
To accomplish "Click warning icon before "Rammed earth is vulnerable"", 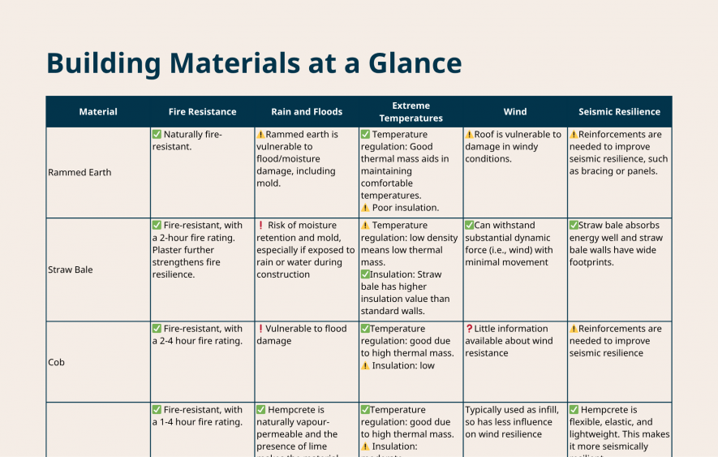I will tap(260, 135).
